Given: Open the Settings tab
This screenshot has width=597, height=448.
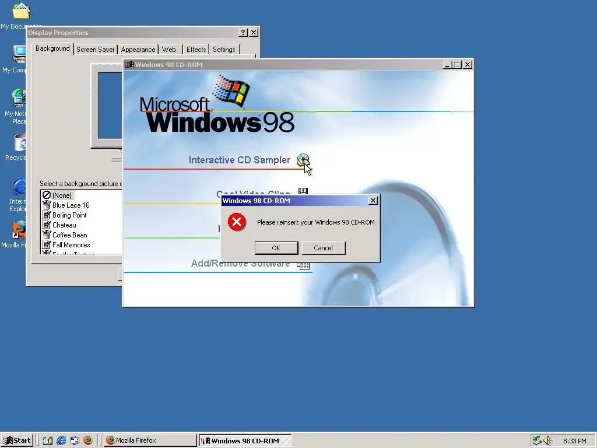Looking at the screenshot, I should tap(224, 50).
